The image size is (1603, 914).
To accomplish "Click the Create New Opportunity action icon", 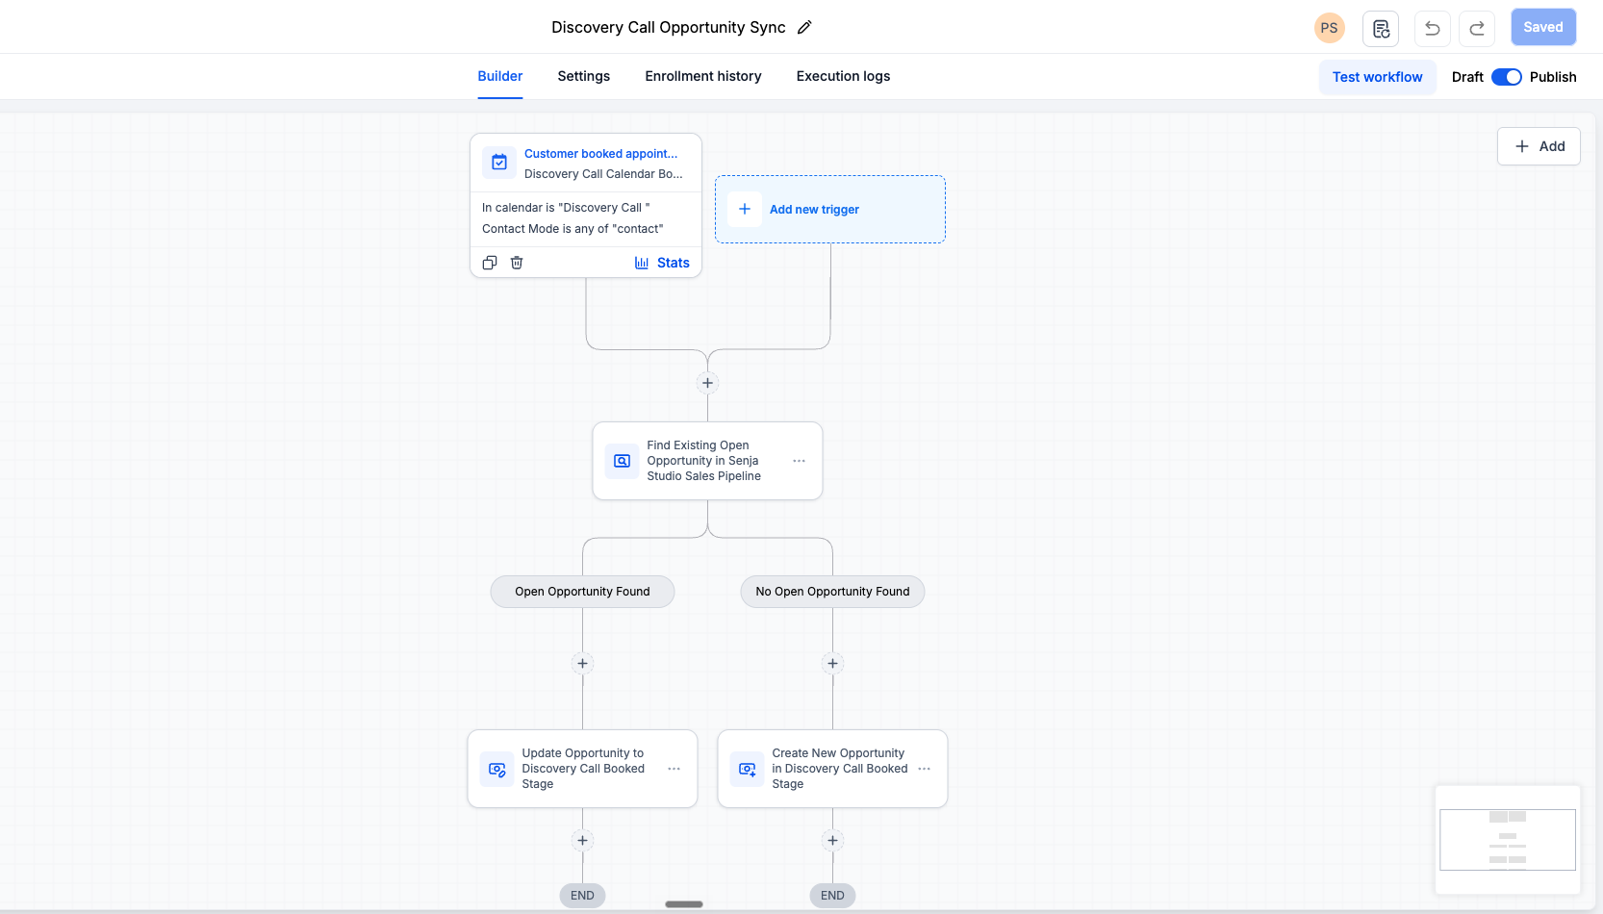I will (747, 769).
